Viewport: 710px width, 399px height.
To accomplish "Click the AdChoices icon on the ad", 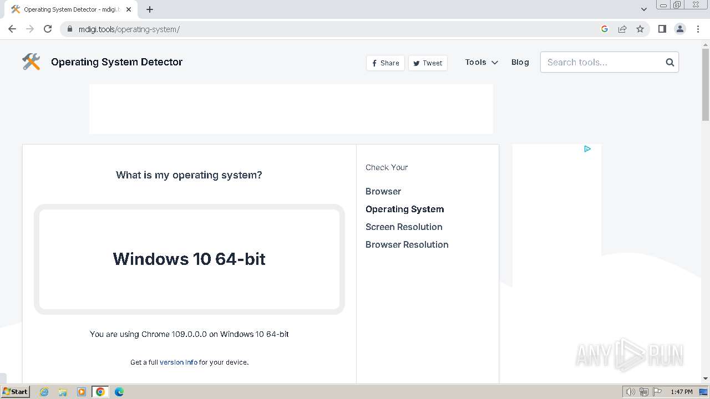I will [x=587, y=149].
